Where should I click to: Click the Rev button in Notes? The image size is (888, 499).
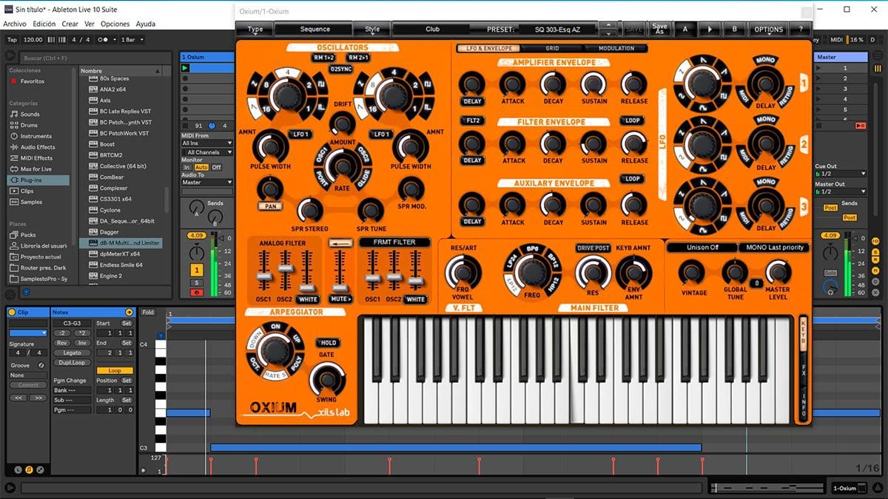click(62, 343)
